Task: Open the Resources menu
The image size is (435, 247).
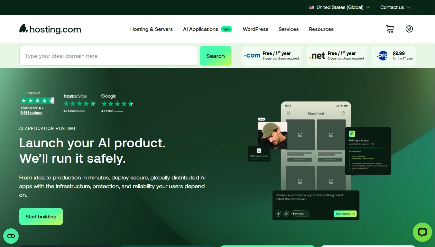Action: (321, 29)
